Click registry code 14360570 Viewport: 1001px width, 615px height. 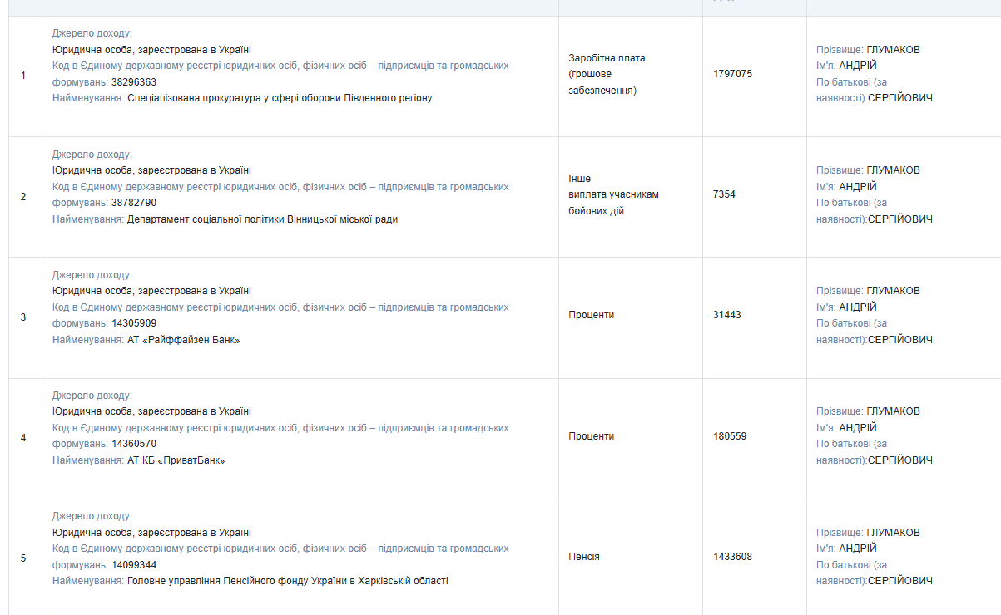click(134, 444)
